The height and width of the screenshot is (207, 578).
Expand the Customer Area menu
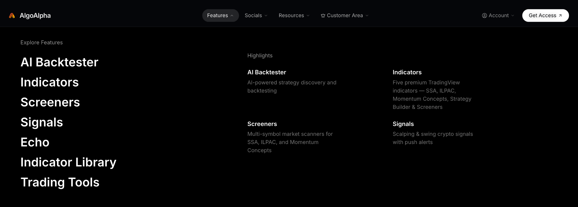tap(345, 16)
